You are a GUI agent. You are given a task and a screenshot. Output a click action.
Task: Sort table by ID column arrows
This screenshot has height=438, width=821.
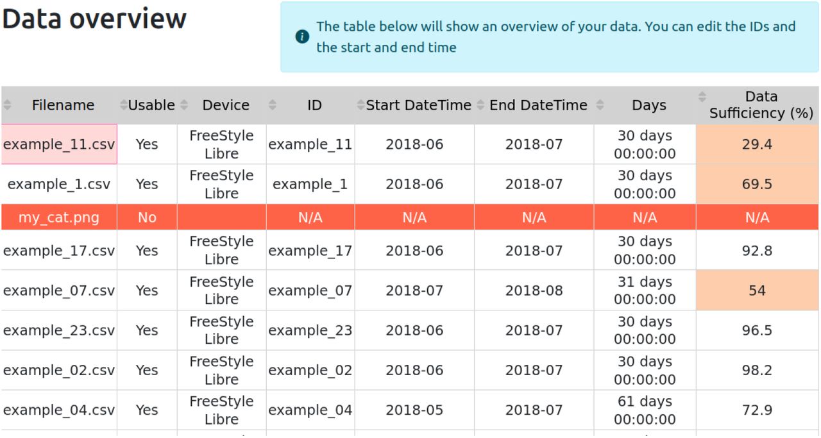tap(273, 105)
